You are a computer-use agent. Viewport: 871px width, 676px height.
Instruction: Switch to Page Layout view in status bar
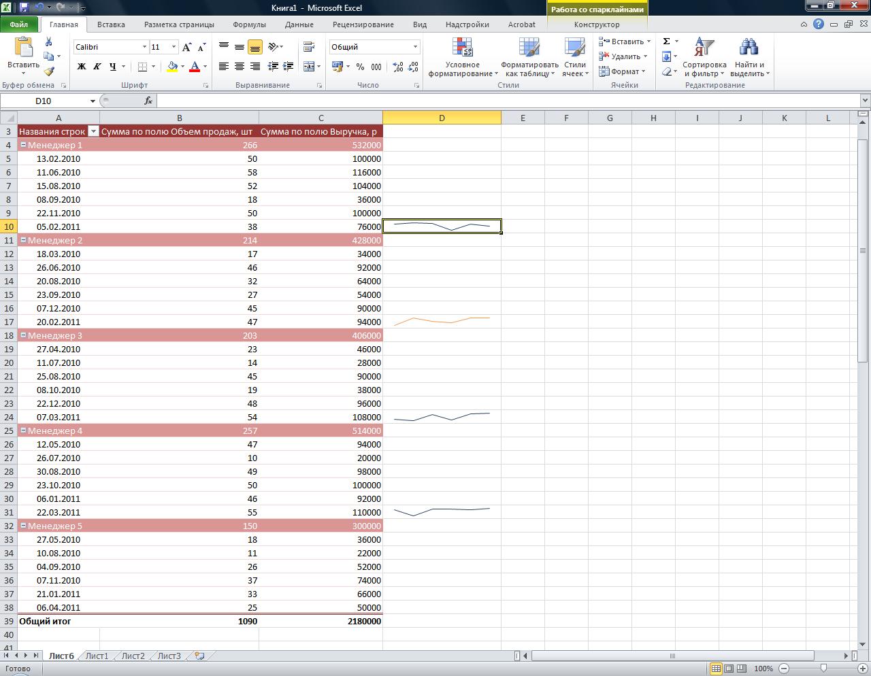729,669
